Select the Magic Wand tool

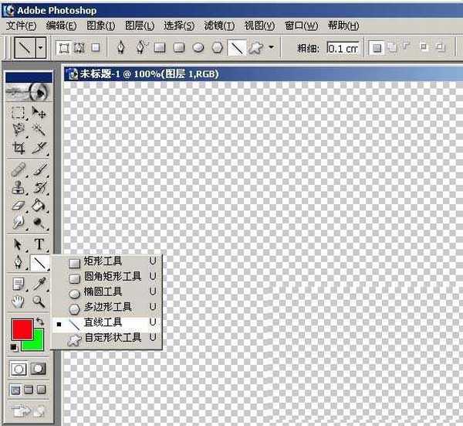click(39, 130)
